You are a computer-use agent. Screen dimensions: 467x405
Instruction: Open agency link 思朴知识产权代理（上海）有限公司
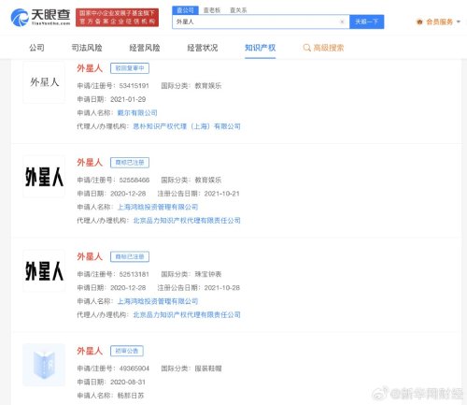(x=187, y=126)
